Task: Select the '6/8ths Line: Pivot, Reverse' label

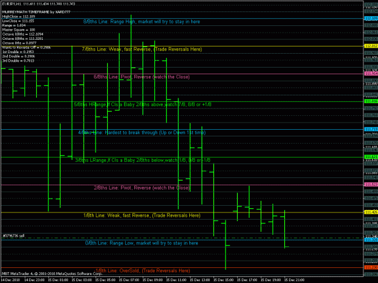Action: pos(142,77)
